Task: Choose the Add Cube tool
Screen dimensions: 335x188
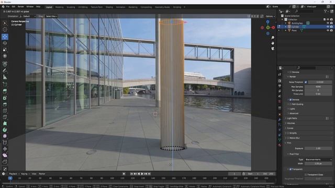Action: [x=5, y=85]
